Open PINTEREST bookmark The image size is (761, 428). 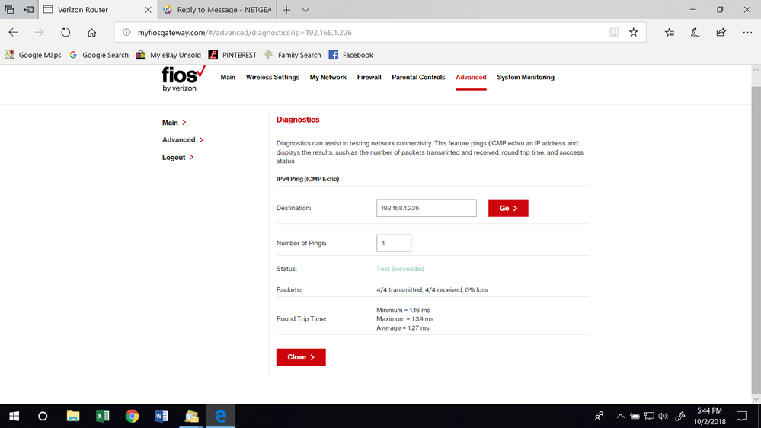pyautogui.click(x=232, y=55)
